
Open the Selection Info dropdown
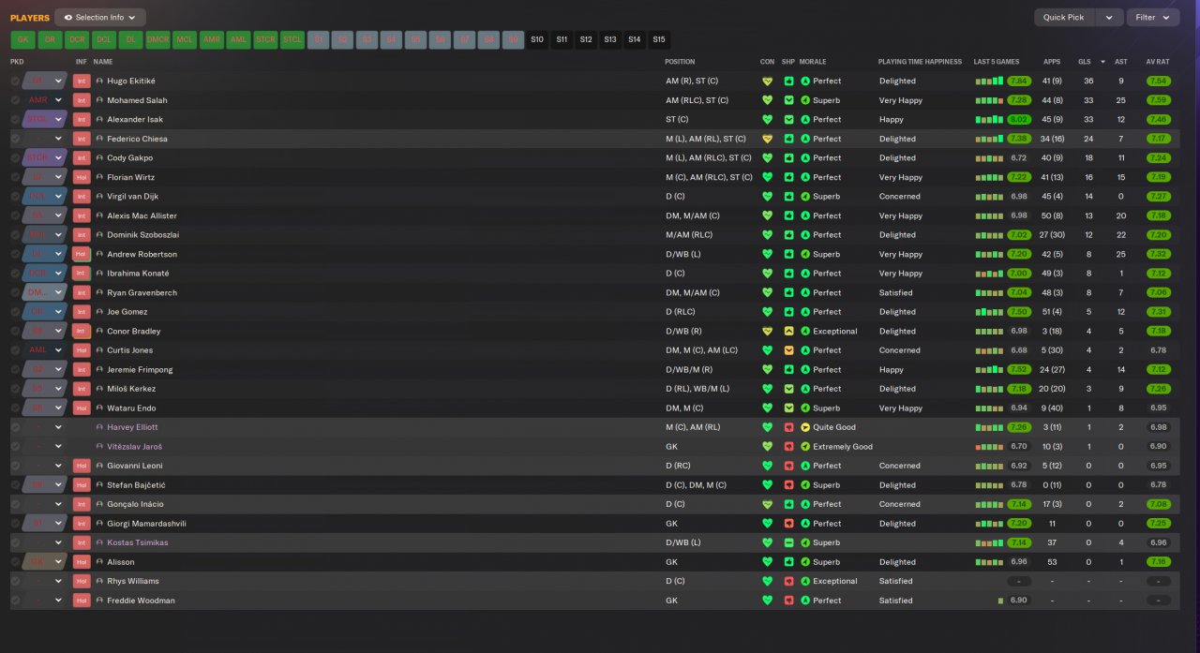[x=100, y=17]
